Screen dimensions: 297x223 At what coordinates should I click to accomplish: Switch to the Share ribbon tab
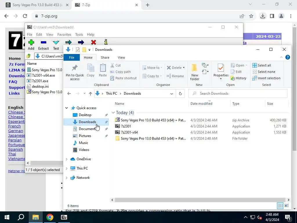click(105, 57)
